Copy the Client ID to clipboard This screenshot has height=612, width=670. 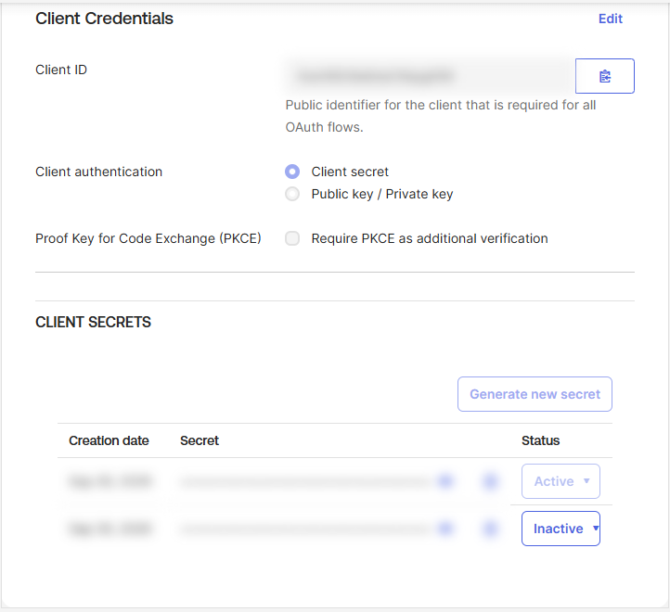pyautogui.click(x=605, y=76)
